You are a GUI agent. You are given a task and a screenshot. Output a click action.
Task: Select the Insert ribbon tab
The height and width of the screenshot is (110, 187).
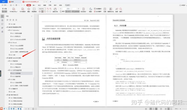(34, 5)
